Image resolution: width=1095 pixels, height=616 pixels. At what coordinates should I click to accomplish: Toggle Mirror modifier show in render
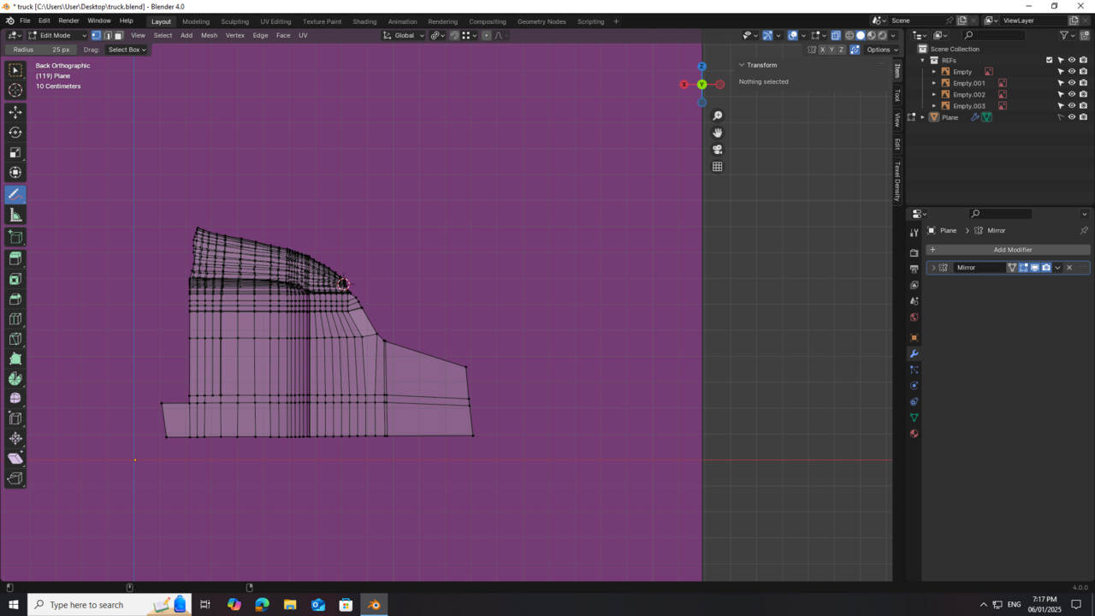(x=1045, y=268)
